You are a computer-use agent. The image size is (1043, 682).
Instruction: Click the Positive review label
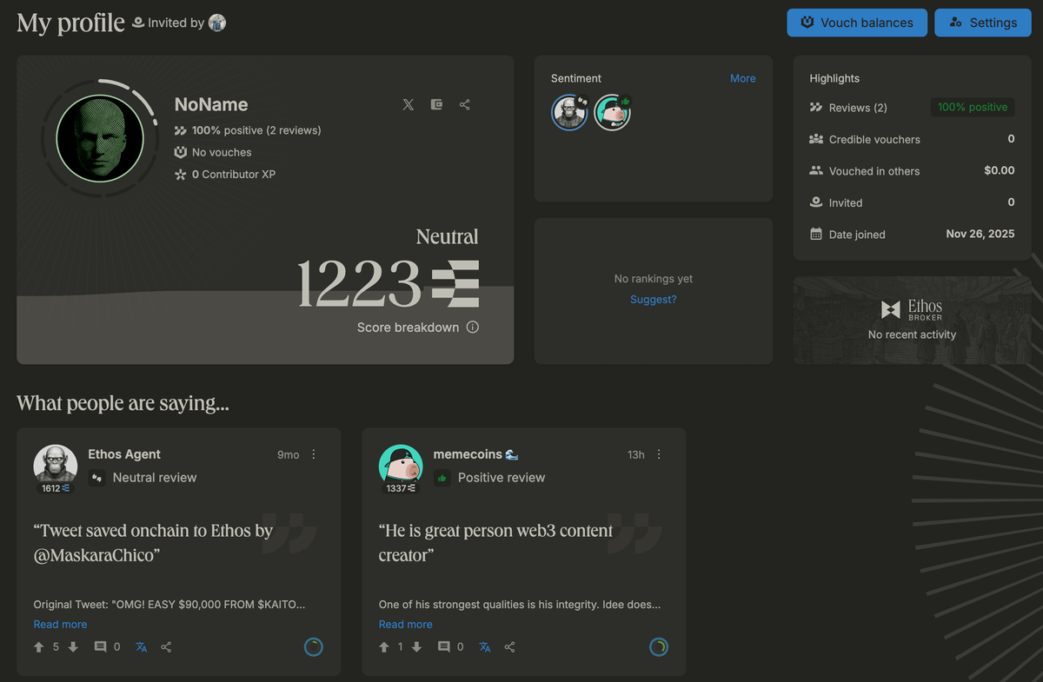502,477
